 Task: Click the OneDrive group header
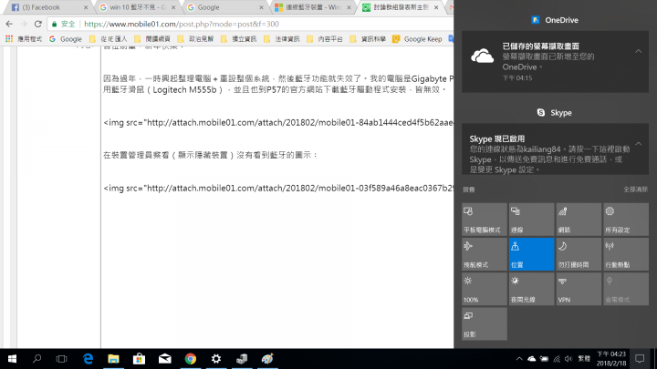pyautogui.click(x=555, y=20)
